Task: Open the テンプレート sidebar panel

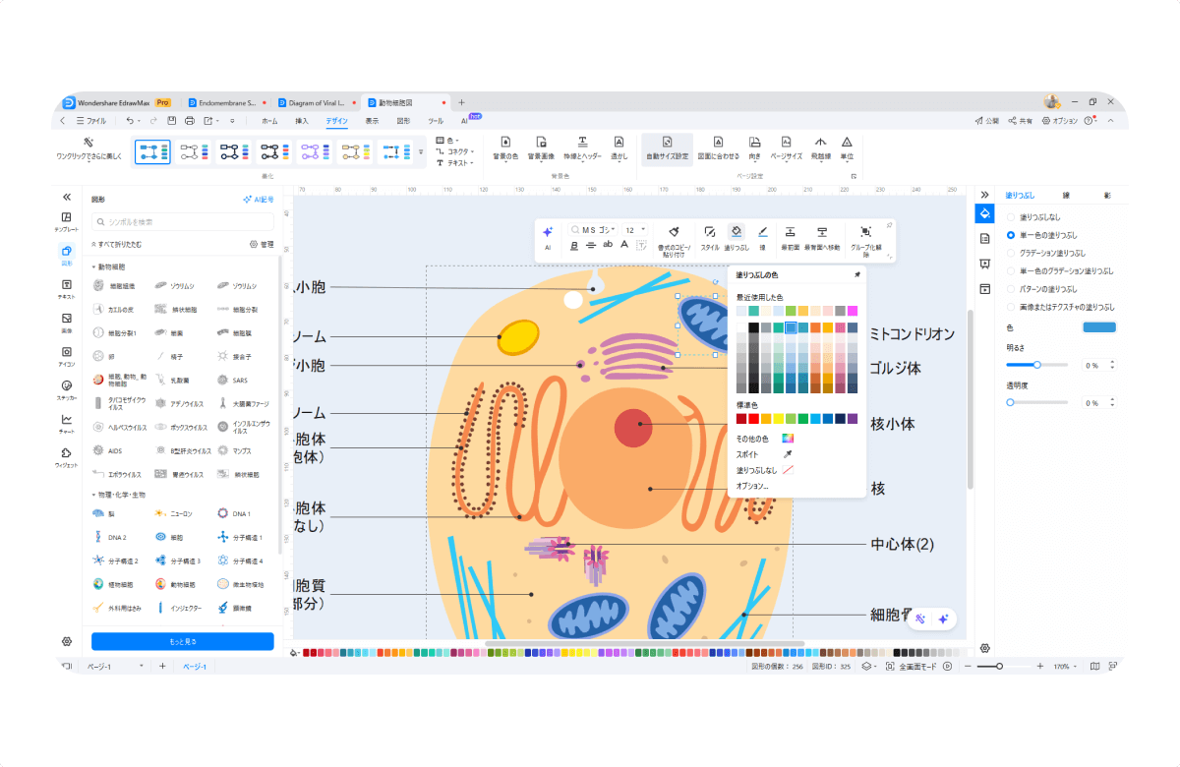Action: click(x=66, y=220)
